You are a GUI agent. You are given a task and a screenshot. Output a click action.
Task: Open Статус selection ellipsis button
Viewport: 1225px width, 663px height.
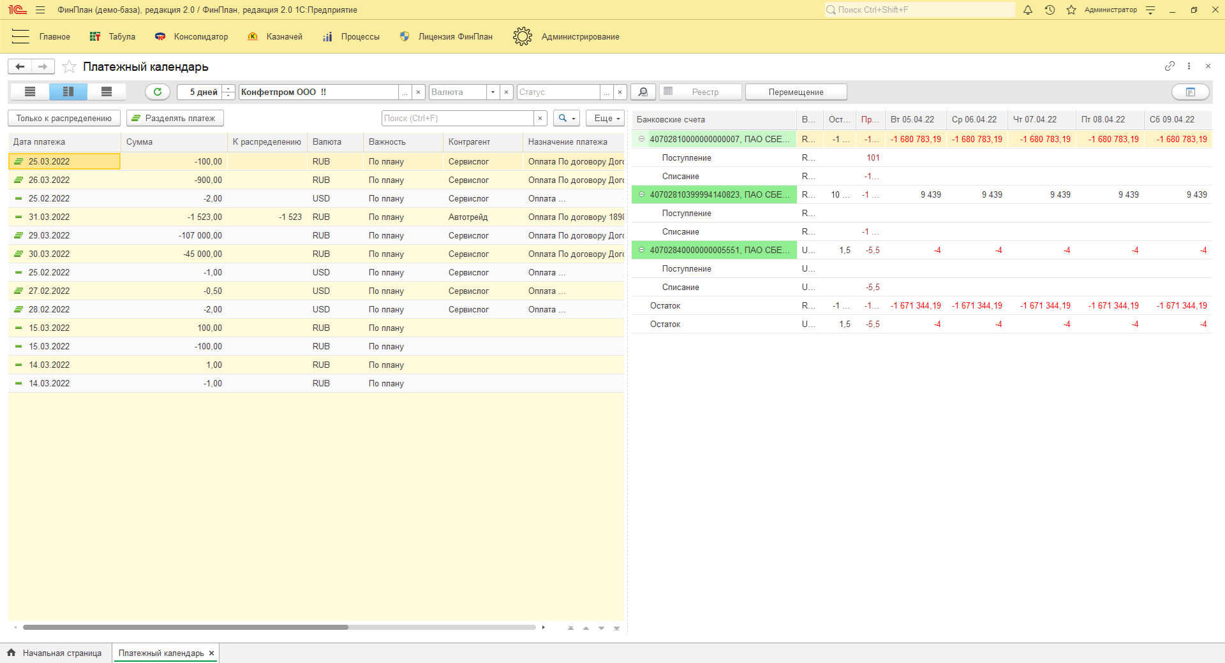click(606, 92)
